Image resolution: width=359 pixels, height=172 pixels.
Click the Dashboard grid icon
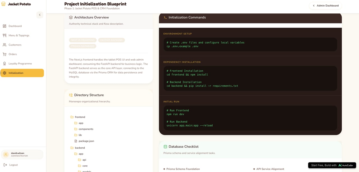coord(4,26)
